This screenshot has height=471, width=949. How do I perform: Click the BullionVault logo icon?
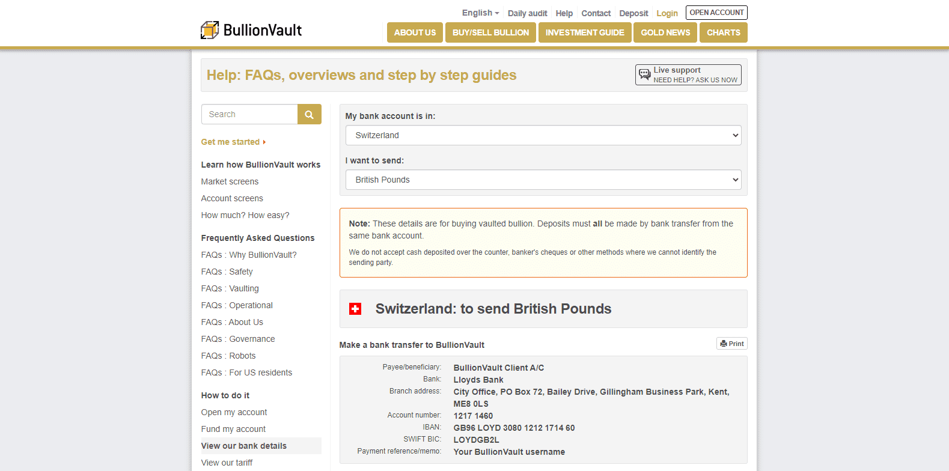210,30
